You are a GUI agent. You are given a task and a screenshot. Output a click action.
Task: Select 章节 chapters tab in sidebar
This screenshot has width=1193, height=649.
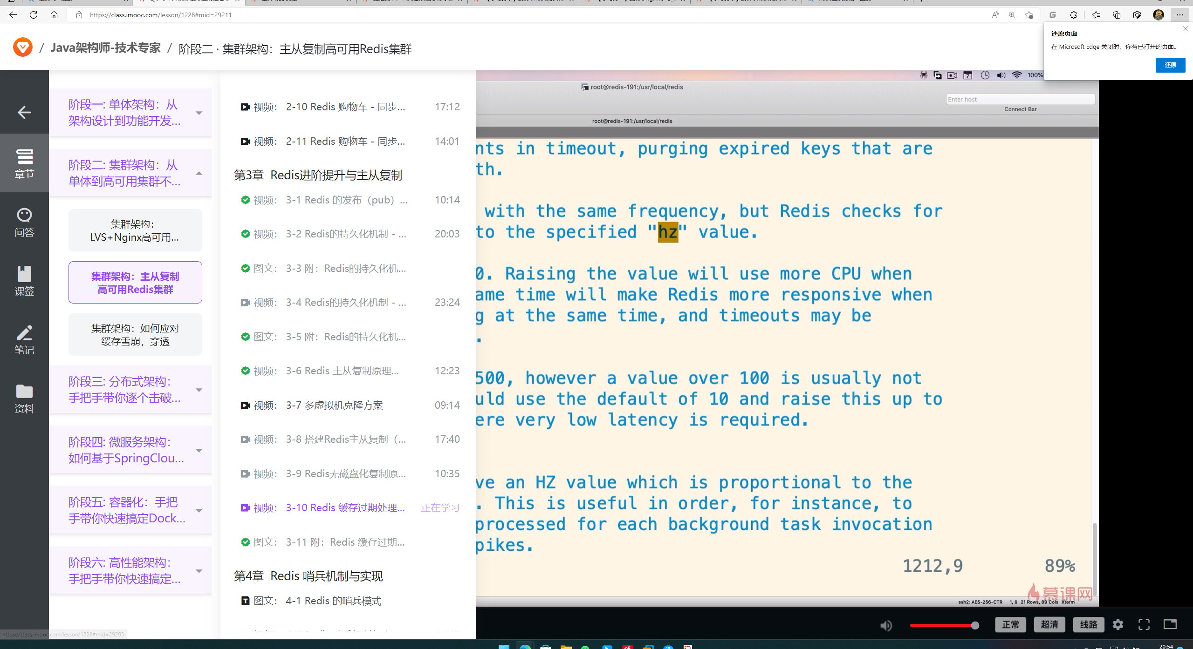24,163
